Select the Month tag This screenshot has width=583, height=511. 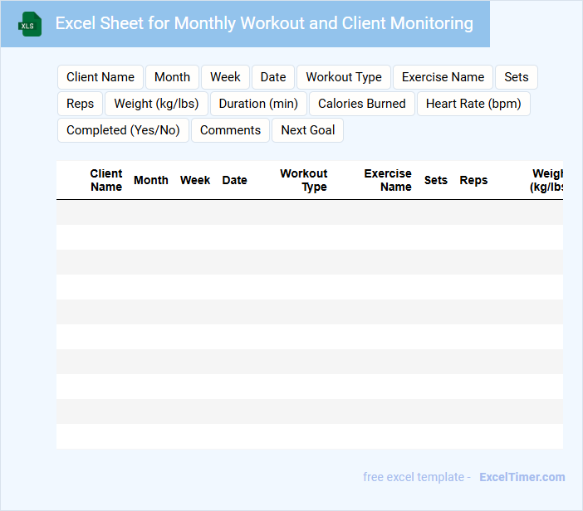[x=172, y=77]
